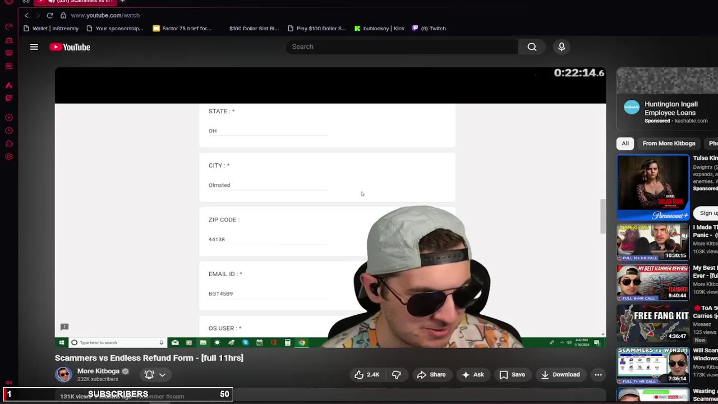This screenshot has width=718, height=404.
Task: Open GX Control speedometer in Opera sidebar
Action: click(9, 27)
